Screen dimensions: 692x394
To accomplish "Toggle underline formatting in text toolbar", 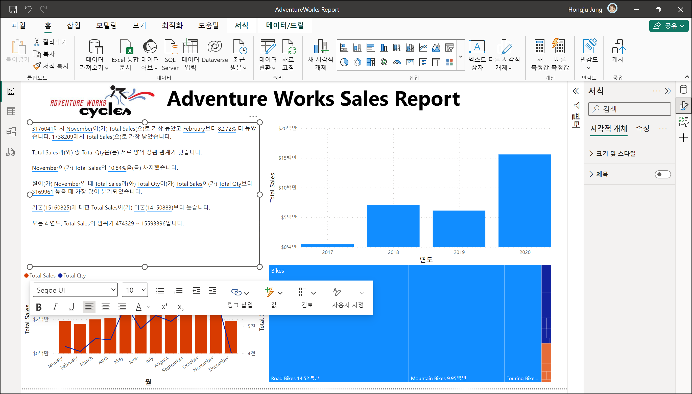I will (71, 307).
